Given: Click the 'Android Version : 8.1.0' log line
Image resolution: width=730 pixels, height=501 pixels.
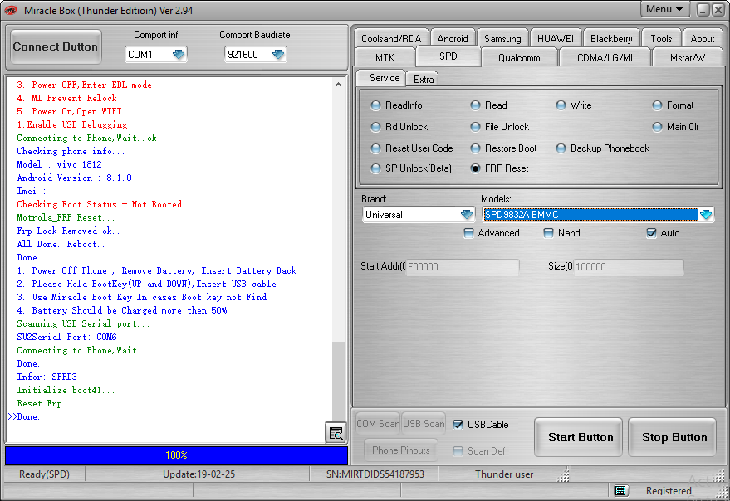Looking at the screenshot, I should 74,178.
